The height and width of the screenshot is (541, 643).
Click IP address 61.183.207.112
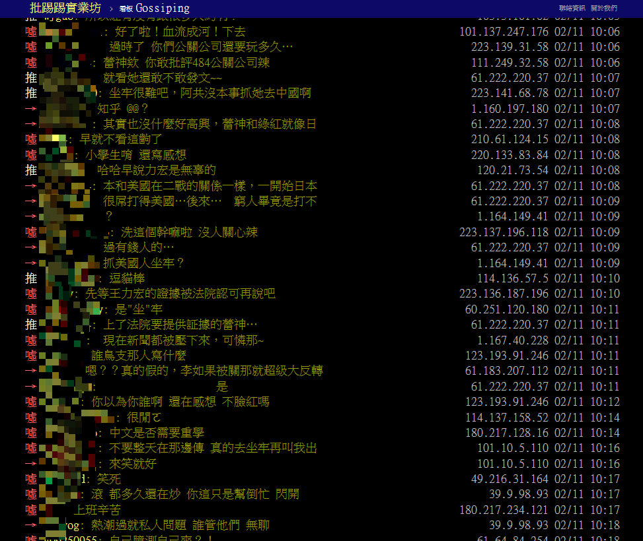point(507,371)
